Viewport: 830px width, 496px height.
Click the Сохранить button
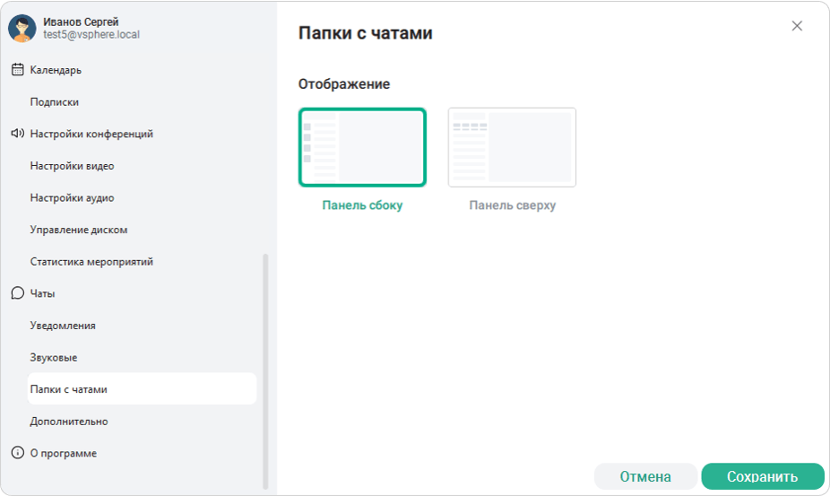tap(763, 476)
